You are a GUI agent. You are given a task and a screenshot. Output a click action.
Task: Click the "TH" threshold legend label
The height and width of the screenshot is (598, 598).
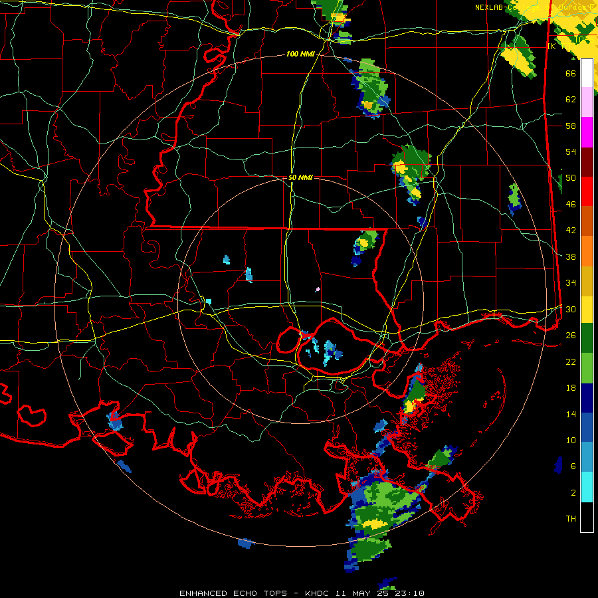tap(571, 519)
